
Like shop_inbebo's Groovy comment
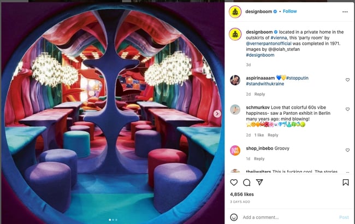[x=347, y=150]
